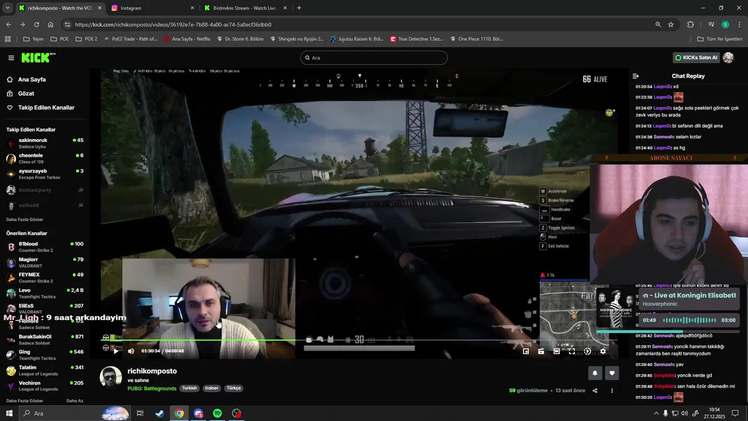Open the tab search dropdown arrow
The height and width of the screenshot is (421, 748).
[8, 8]
